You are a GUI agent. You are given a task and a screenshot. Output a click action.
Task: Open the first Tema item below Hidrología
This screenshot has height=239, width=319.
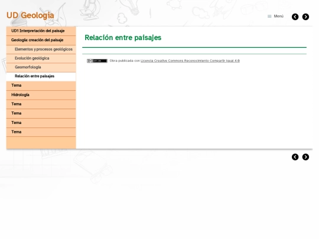[x=41, y=104]
